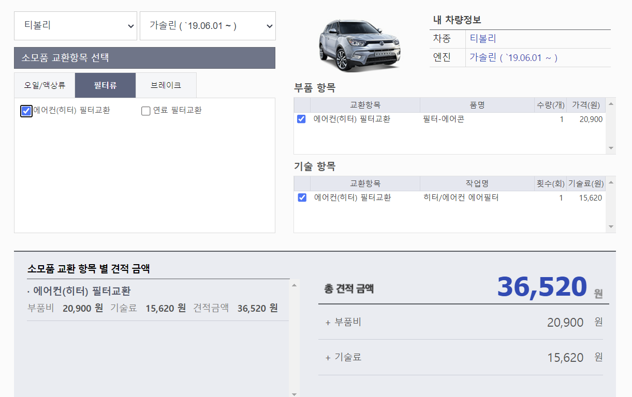Click the 티볼리 value in 내 차량정보

(483, 39)
